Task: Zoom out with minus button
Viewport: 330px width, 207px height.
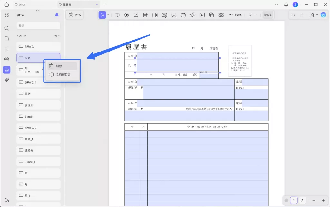Action: coord(314,201)
